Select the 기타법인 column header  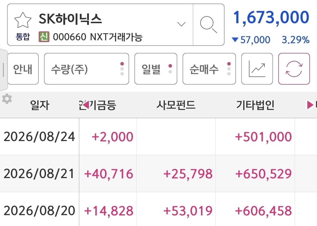coord(255,105)
